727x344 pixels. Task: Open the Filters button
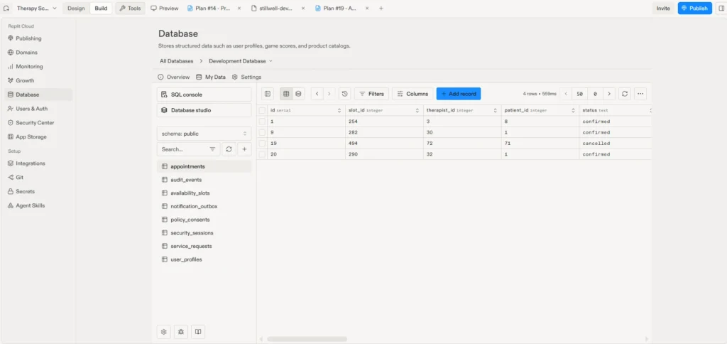click(x=371, y=94)
